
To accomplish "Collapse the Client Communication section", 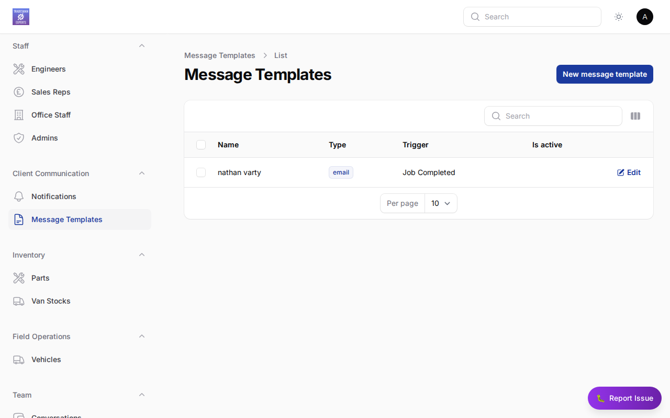I will click(141, 173).
